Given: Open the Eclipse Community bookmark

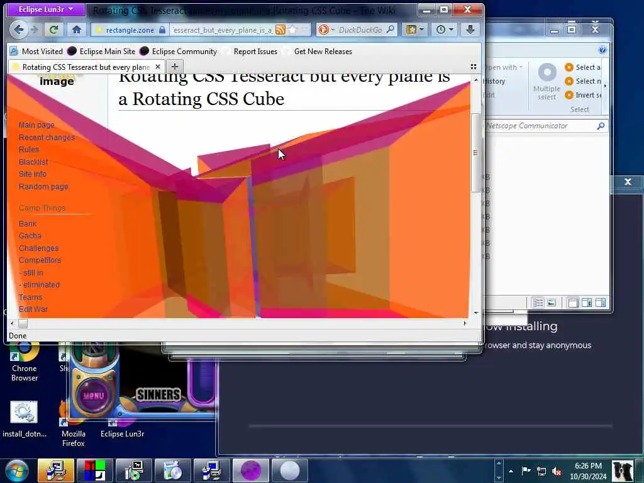Looking at the screenshot, I should (x=179, y=52).
